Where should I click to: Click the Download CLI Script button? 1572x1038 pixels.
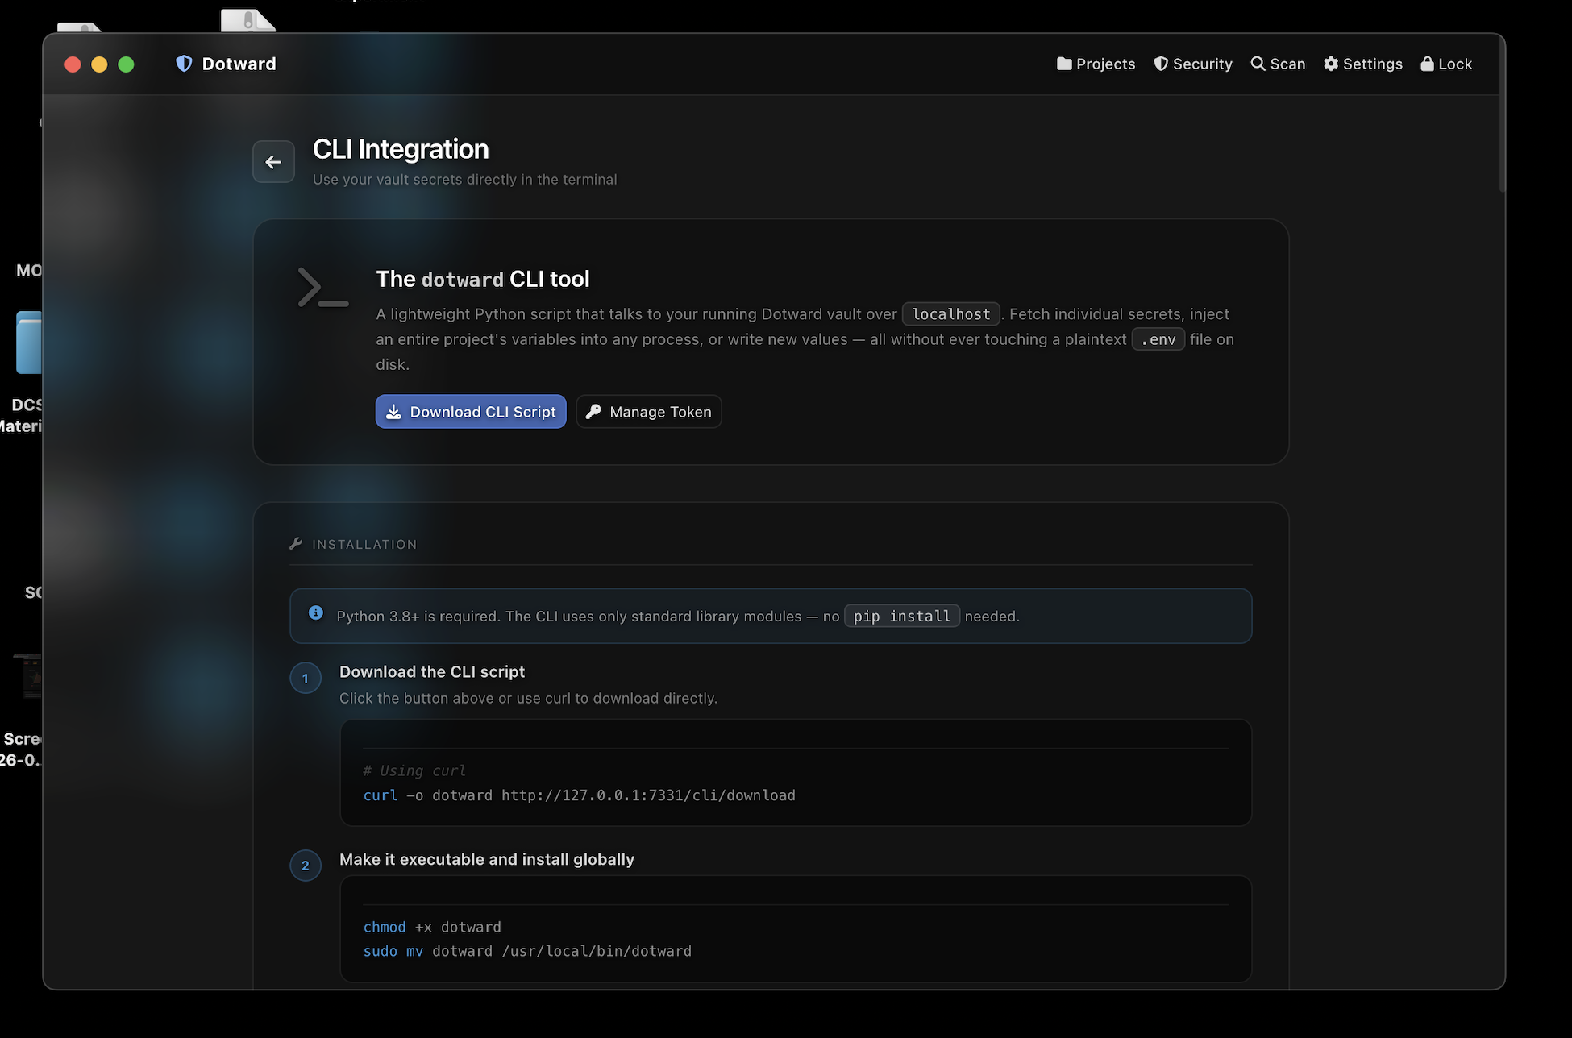point(471,412)
